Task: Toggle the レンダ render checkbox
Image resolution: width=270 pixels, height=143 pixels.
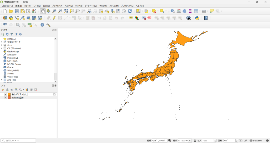Action: (x=240, y=141)
